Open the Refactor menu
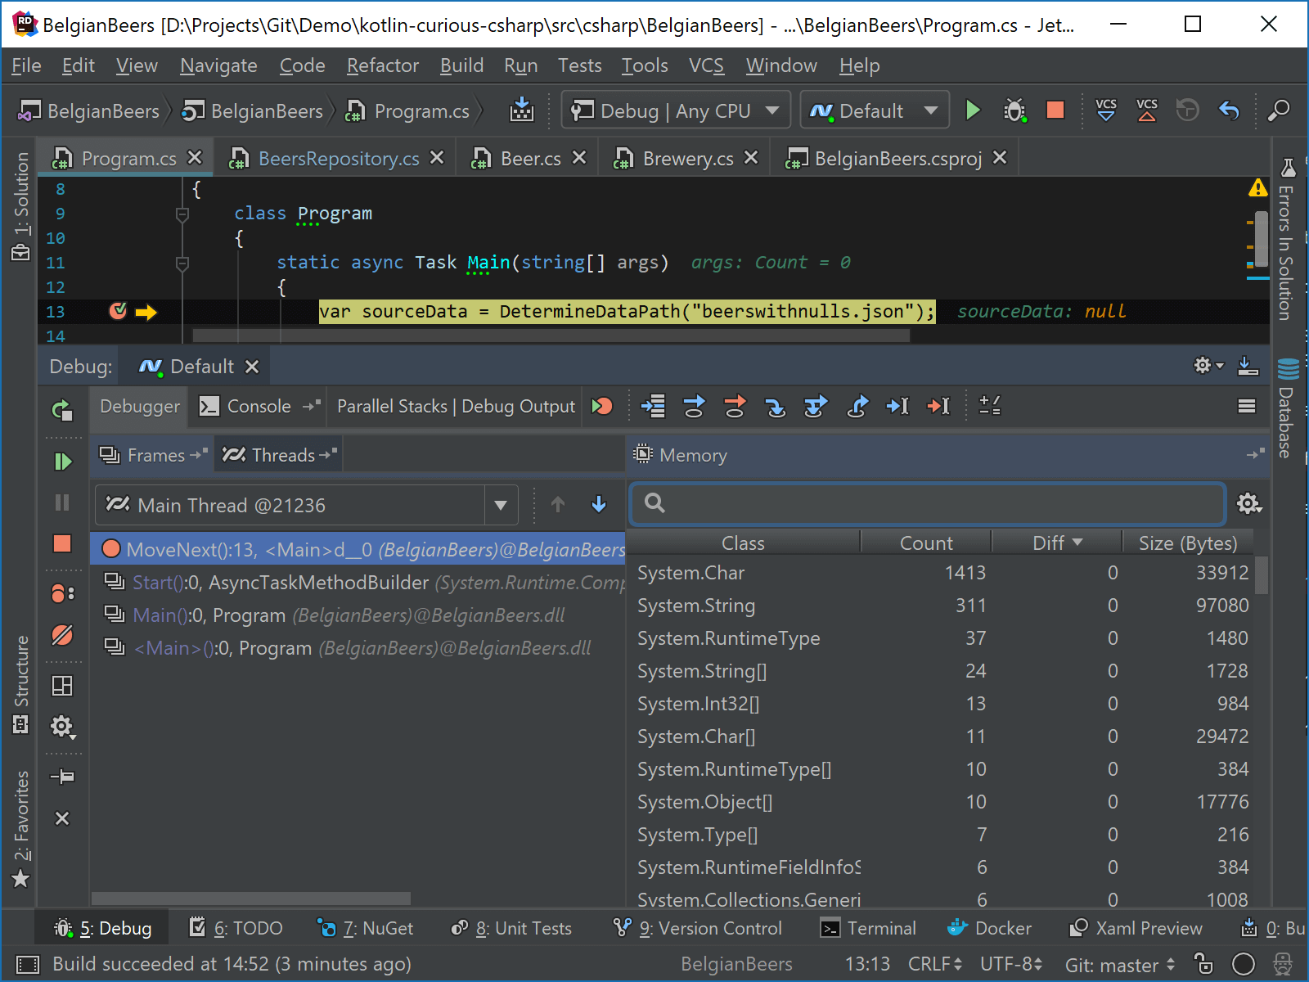 pyautogui.click(x=381, y=65)
